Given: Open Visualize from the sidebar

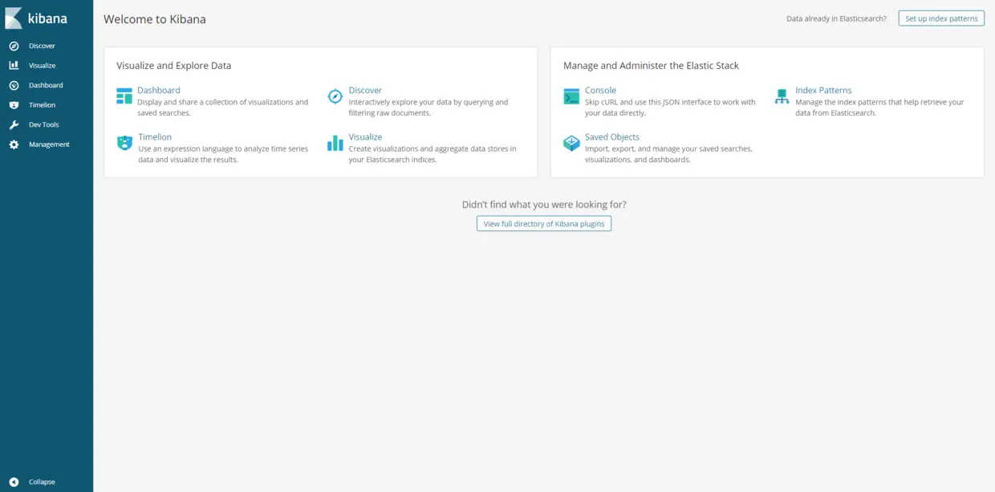Looking at the screenshot, I should click(41, 65).
